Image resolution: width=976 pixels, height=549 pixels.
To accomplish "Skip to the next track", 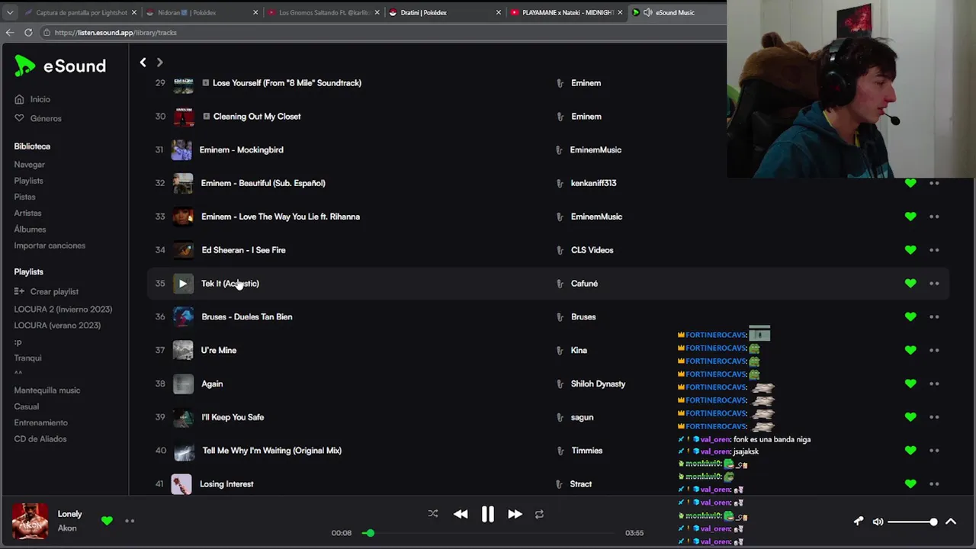I will pos(515,514).
